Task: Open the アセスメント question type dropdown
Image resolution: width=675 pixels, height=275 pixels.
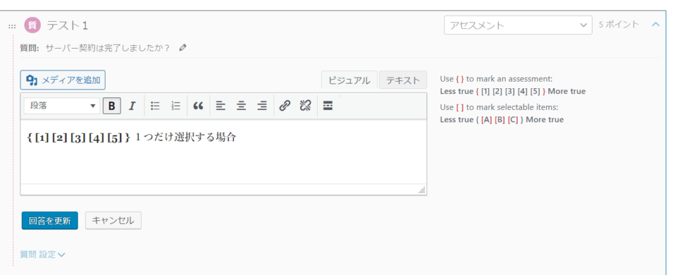Action: pos(517,25)
